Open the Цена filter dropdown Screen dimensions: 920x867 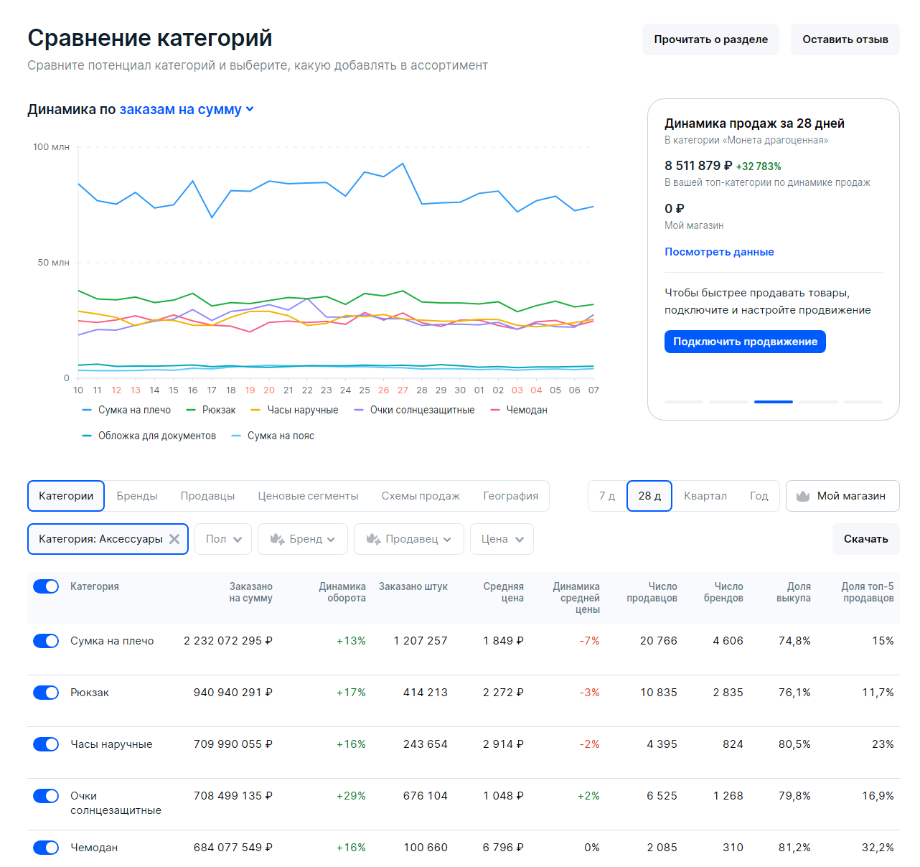(502, 539)
